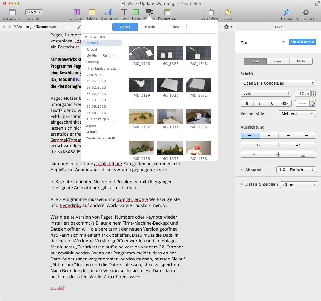Select the Layout tab
Image resolution: width=321 pixels, height=301 pixels.
pos(278,61)
